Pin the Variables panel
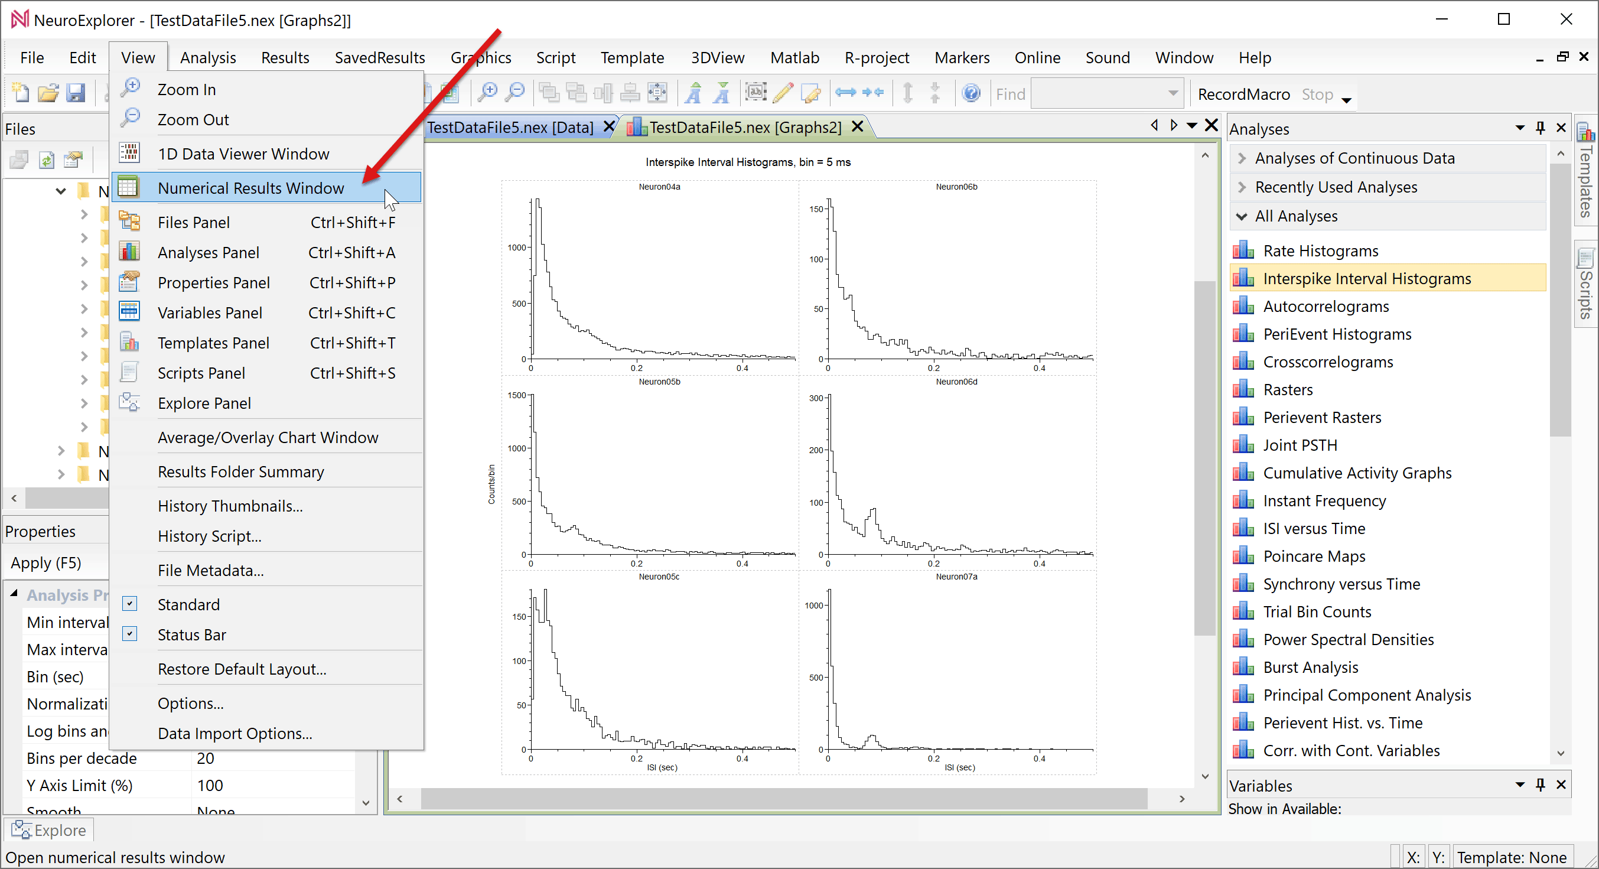 (1540, 785)
